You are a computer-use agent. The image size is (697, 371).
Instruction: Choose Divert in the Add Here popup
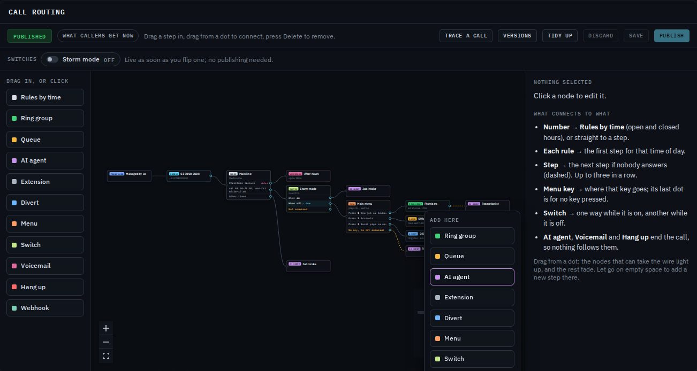coord(472,318)
